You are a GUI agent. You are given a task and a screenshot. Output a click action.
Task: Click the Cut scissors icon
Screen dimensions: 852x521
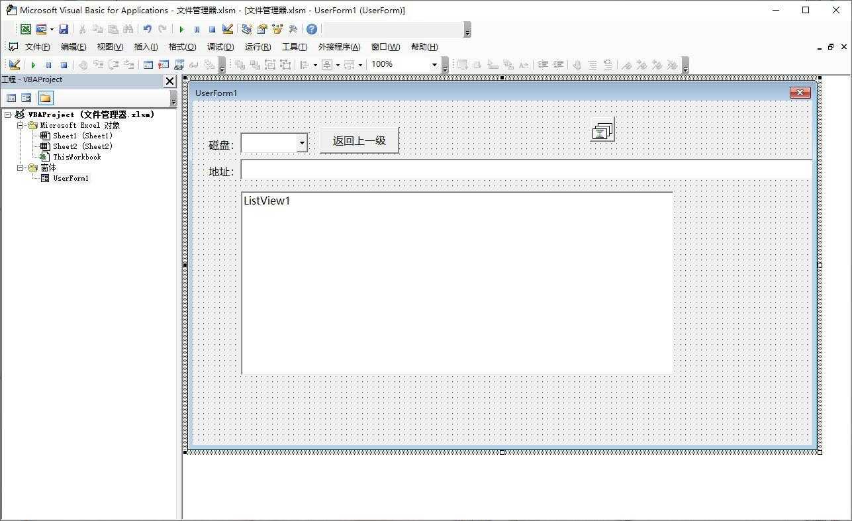point(82,29)
